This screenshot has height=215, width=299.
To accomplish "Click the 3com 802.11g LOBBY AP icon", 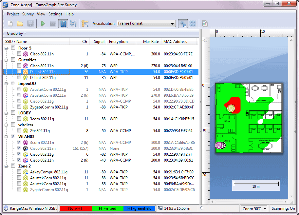I will pyautogui.click(x=25, y=119).
